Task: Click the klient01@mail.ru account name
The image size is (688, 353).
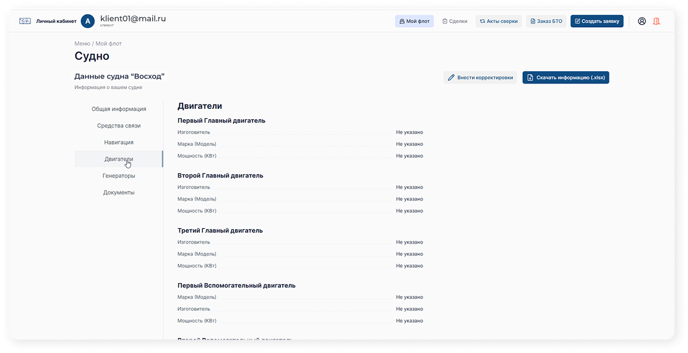Action: 132,19
